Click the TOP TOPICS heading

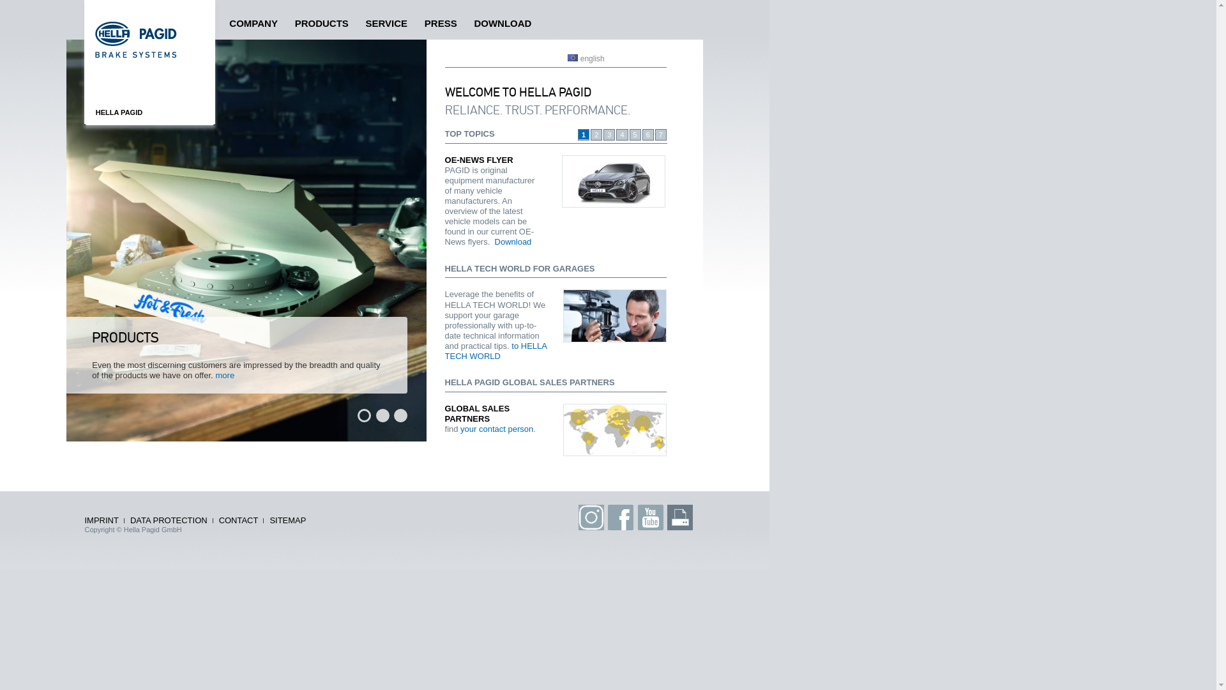[x=470, y=134]
